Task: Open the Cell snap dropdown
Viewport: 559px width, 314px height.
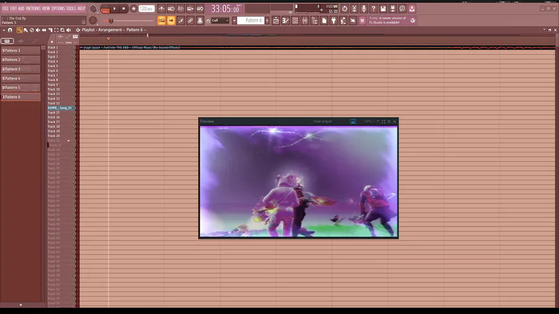Action: [220, 20]
